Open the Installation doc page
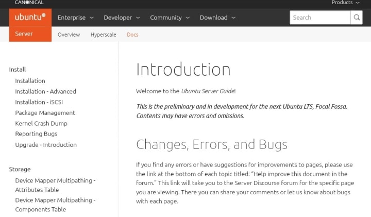Image resolution: width=371 pixels, height=217 pixels. (30, 81)
